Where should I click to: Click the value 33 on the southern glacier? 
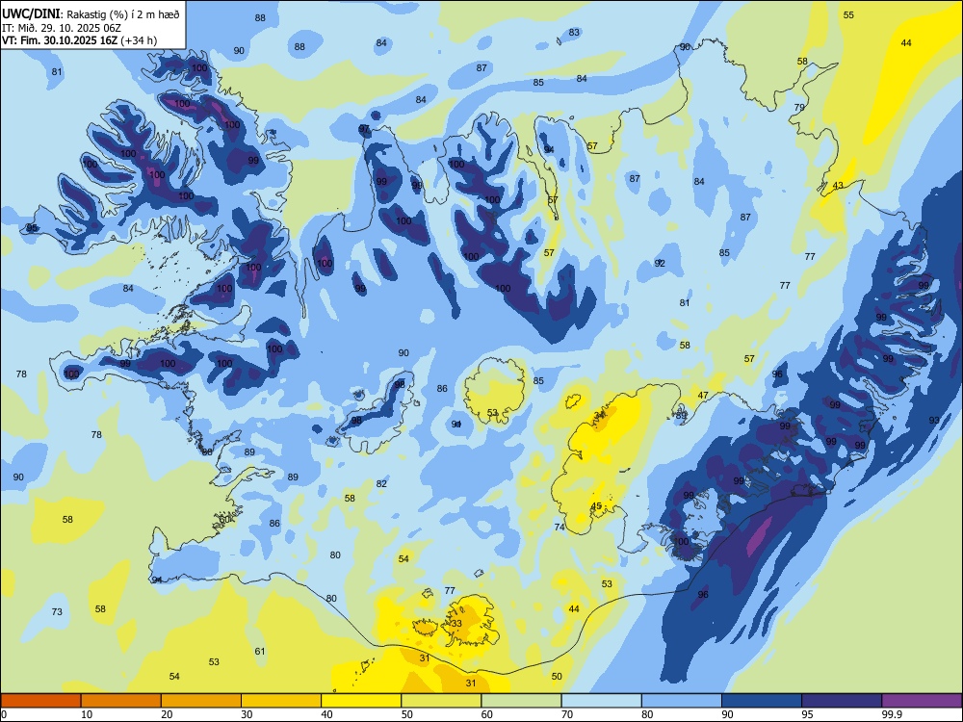(456, 624)
